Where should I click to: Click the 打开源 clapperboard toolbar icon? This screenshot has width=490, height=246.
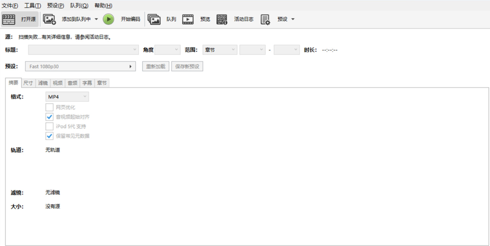(9, 19)
